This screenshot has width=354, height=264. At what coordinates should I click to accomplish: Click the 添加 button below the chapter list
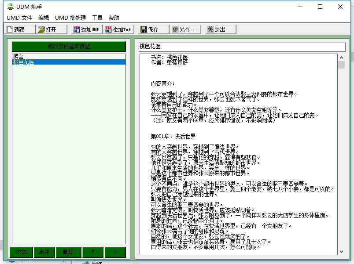(22, 252)
